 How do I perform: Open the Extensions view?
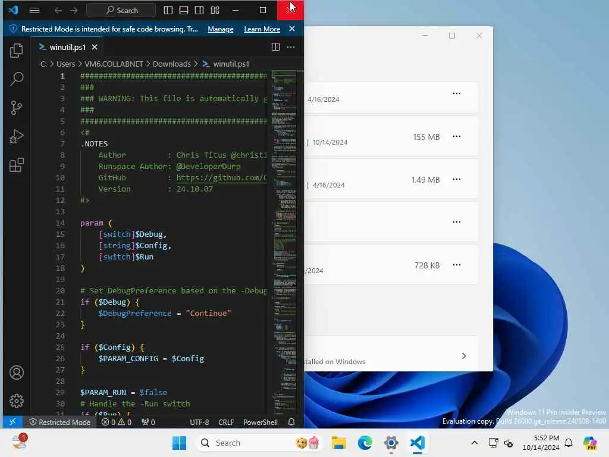16,165
